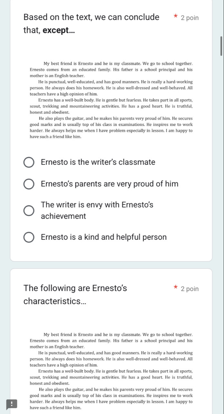
Task: Click the "Based on the text, we can conclude" heading
Action: point(91,17)
